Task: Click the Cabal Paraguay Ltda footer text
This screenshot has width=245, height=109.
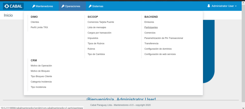Action: point(120,105)
